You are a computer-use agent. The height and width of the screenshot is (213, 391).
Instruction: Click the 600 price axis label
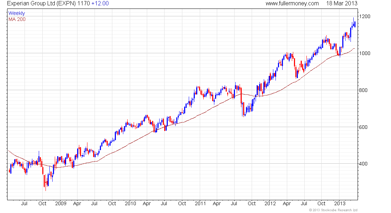tap(363, 127)
